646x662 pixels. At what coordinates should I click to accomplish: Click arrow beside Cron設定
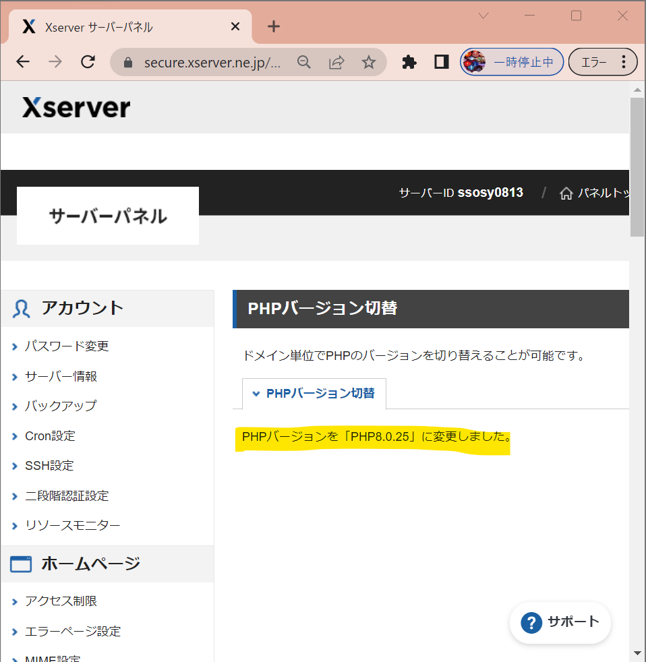tap(15, 437)
